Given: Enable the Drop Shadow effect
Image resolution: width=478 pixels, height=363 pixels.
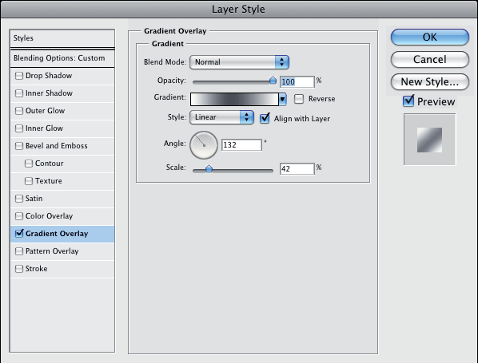Looking at the screenshot, I should coord(19,76).
